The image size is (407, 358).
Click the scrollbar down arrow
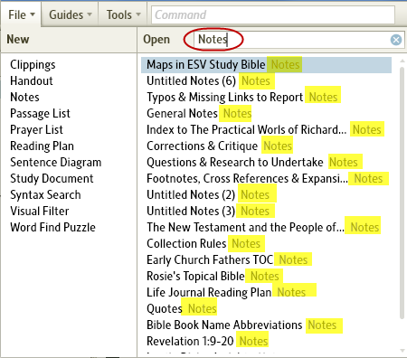click(x=402, y=351)
